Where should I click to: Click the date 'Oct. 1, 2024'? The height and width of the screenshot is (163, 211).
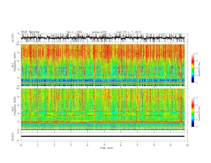coord(74,32)
